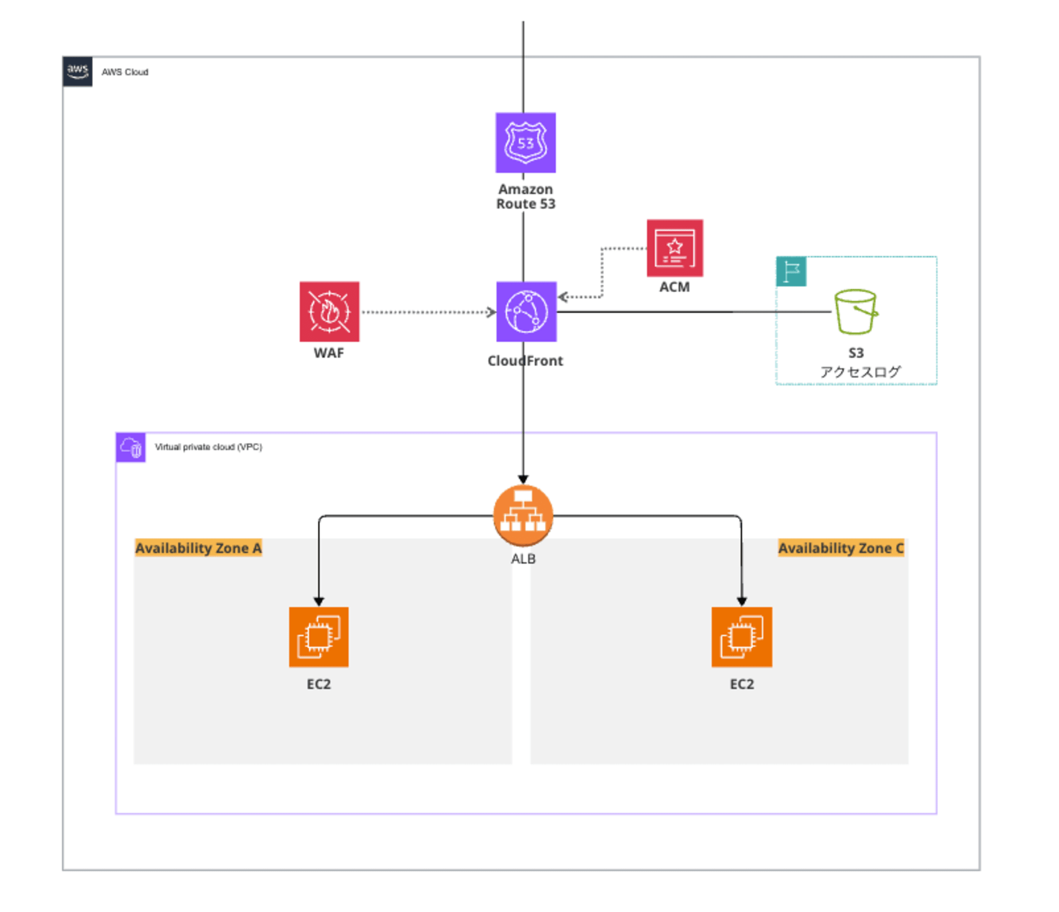Select the ALB load balancer icon

coord(523,515)
